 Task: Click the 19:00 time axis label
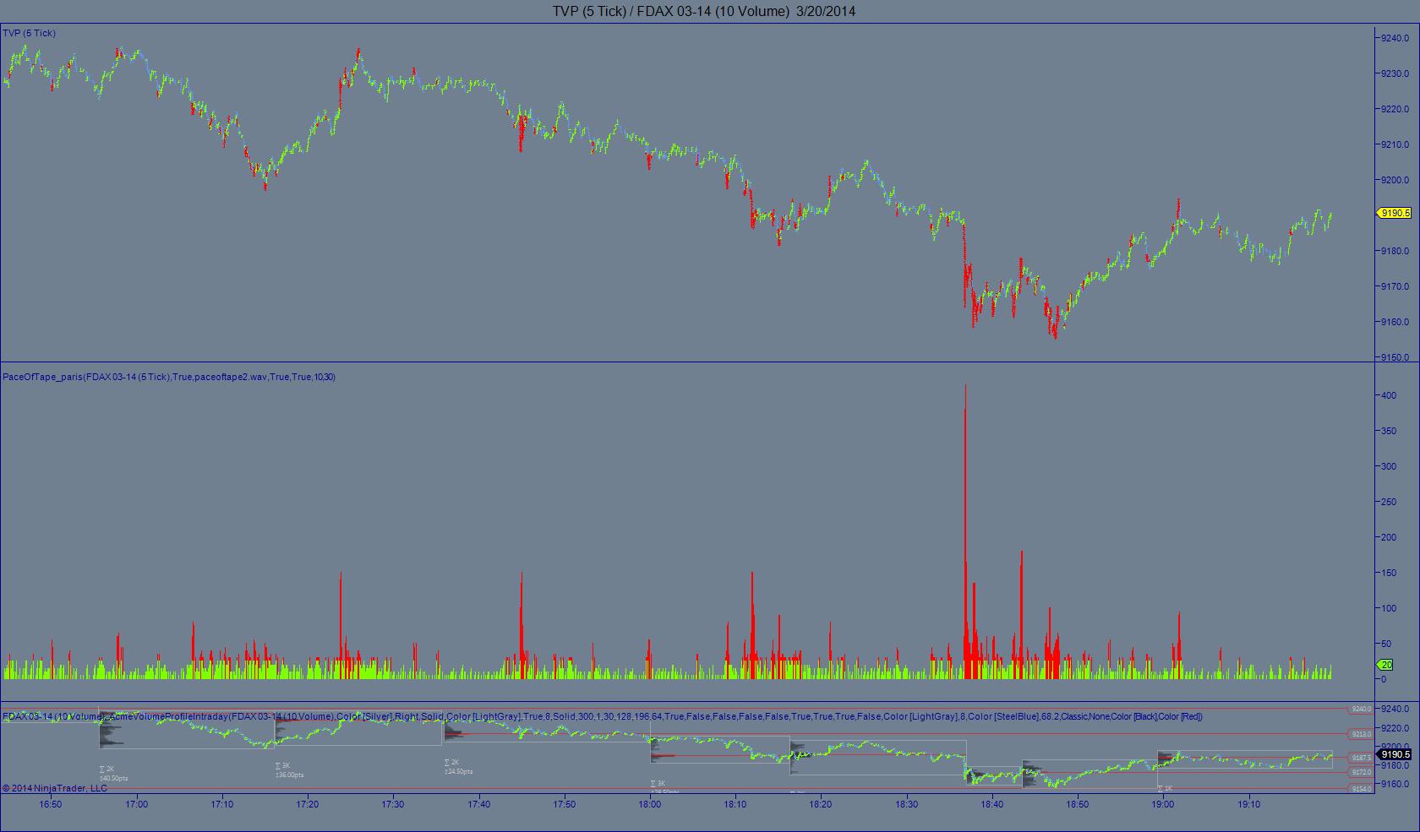pyautogui.click(x=1163, y=804)
